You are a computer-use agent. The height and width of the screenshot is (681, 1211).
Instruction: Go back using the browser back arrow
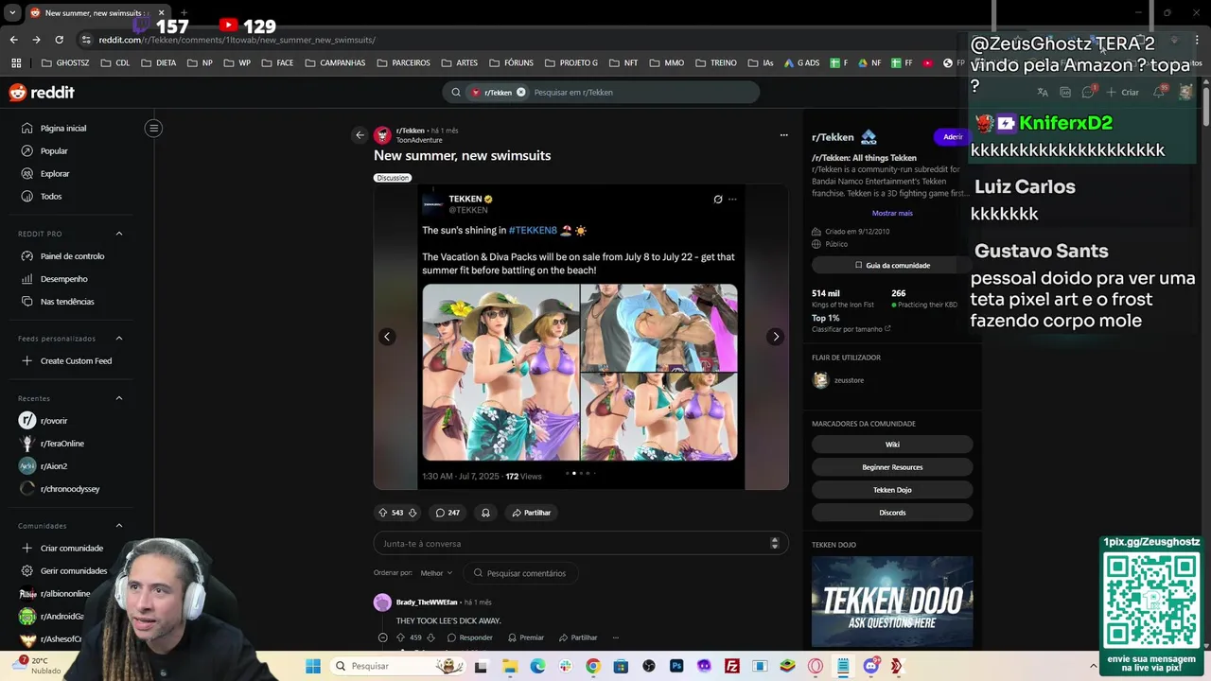pyautogui.click(x=13, y=40)
